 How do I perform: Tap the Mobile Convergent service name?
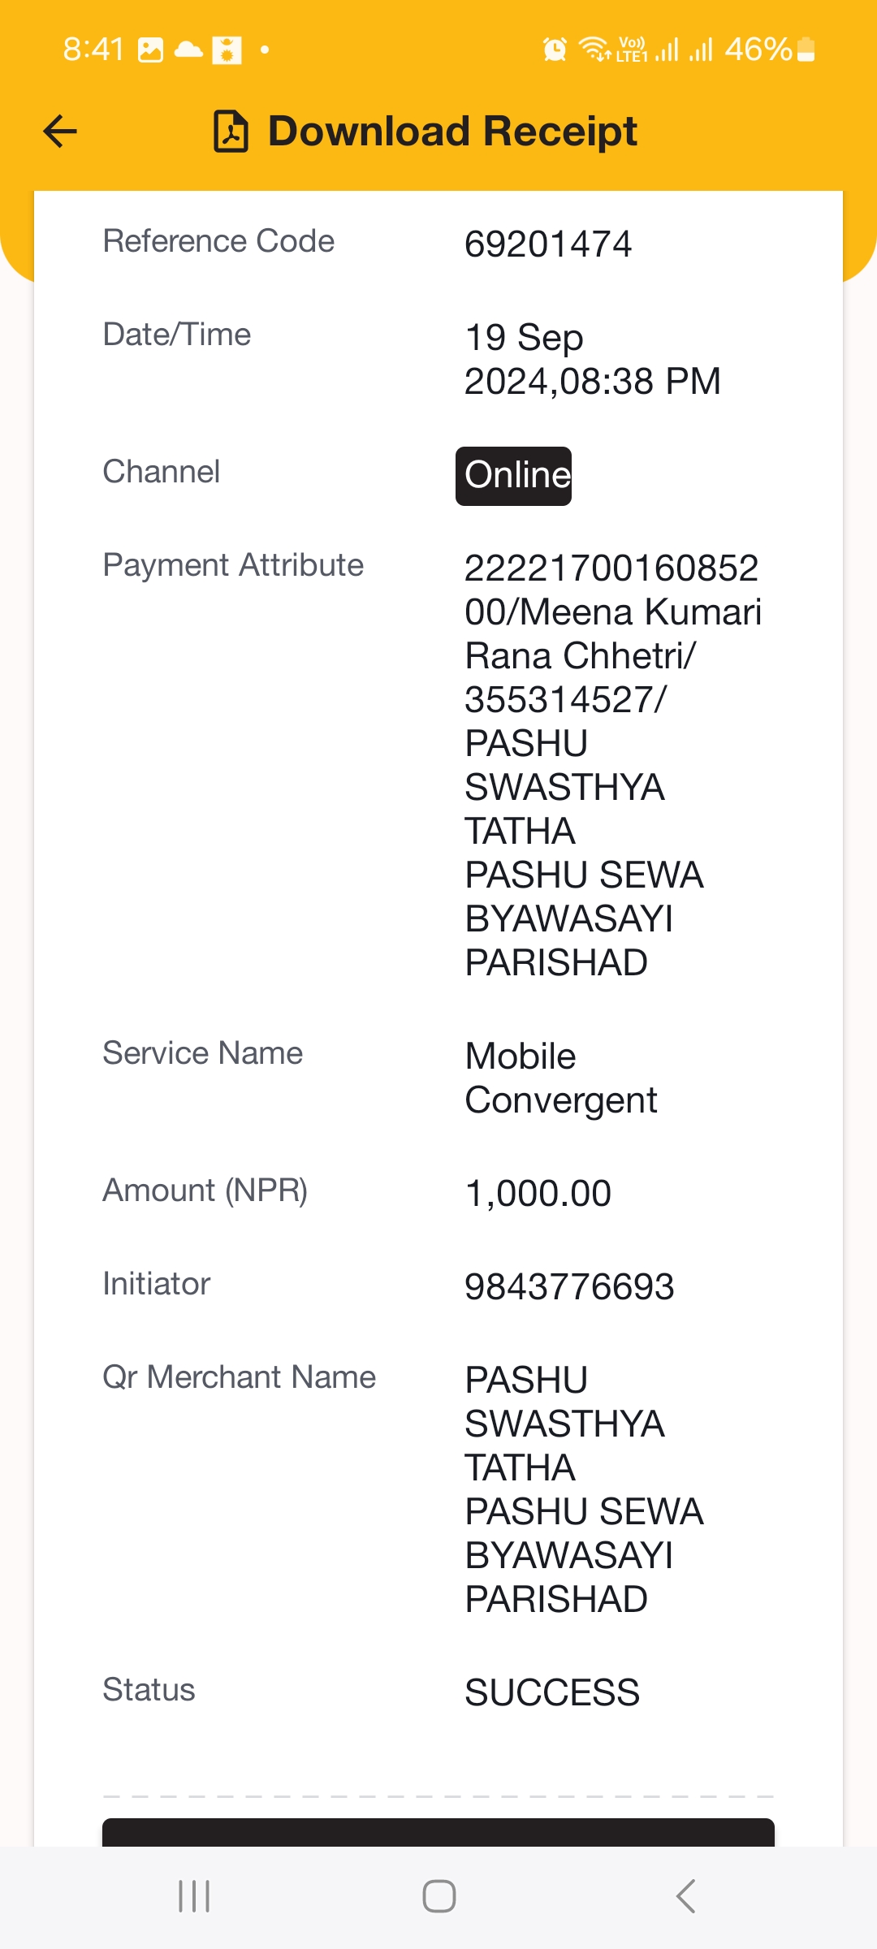pyautogui.click(x=561, y=1078)
